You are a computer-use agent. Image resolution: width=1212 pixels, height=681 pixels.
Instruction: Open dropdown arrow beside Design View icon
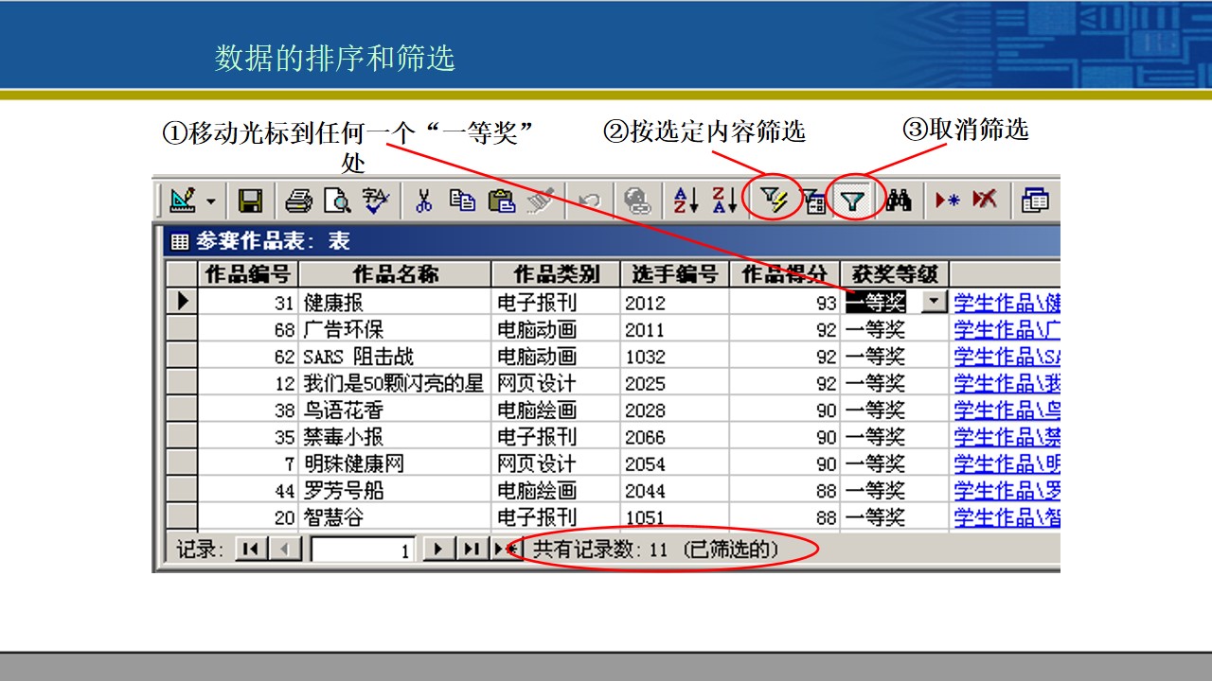(x=210, y=201)
